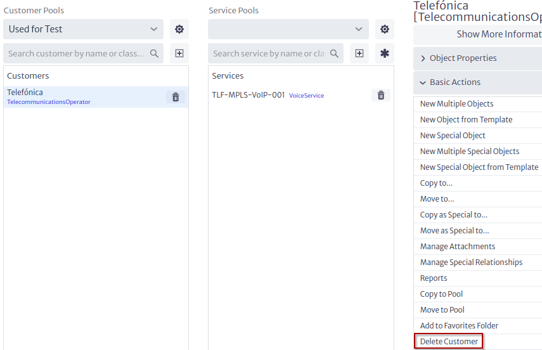The height and width of the screenshot is (350, 542).
Task: Click magnifier in service search box
Action: [x=334, y=54]
